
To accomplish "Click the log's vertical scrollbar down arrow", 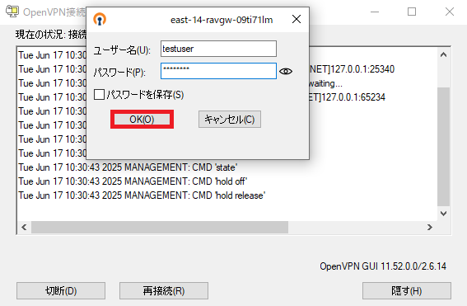I will 443,214.
